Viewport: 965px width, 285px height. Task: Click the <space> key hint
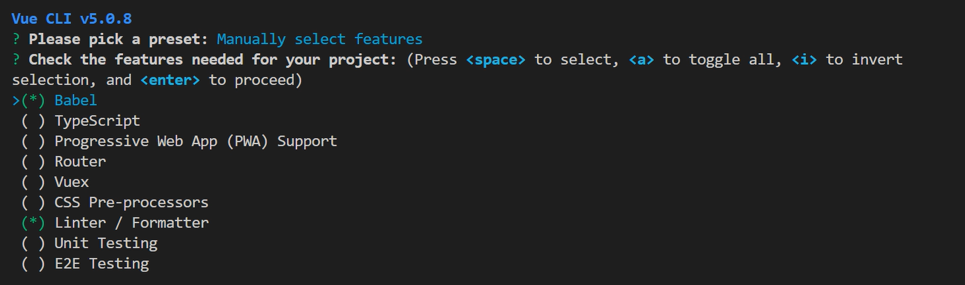point(496,60)
